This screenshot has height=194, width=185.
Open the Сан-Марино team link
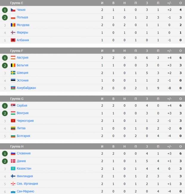point(25,191)
